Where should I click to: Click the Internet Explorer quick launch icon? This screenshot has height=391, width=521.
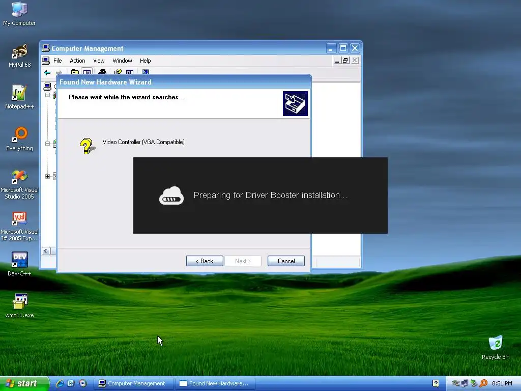[x=60, y=383]
